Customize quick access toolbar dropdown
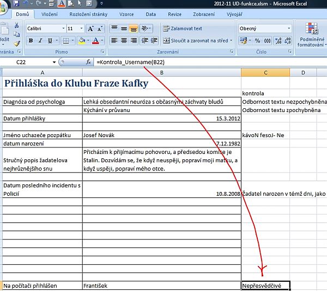Screen dimensions: 327x291 tap(101, 3)
